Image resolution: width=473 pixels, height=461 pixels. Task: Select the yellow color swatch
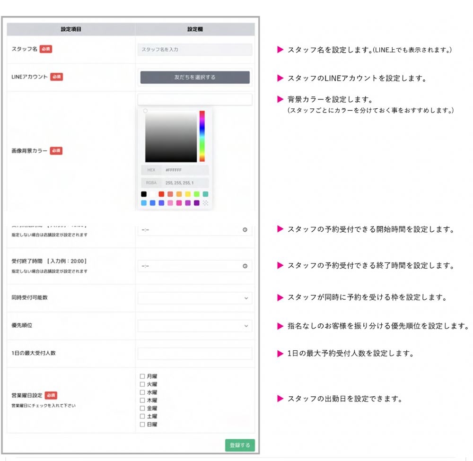pyautogui.click(x=188, y=194)
